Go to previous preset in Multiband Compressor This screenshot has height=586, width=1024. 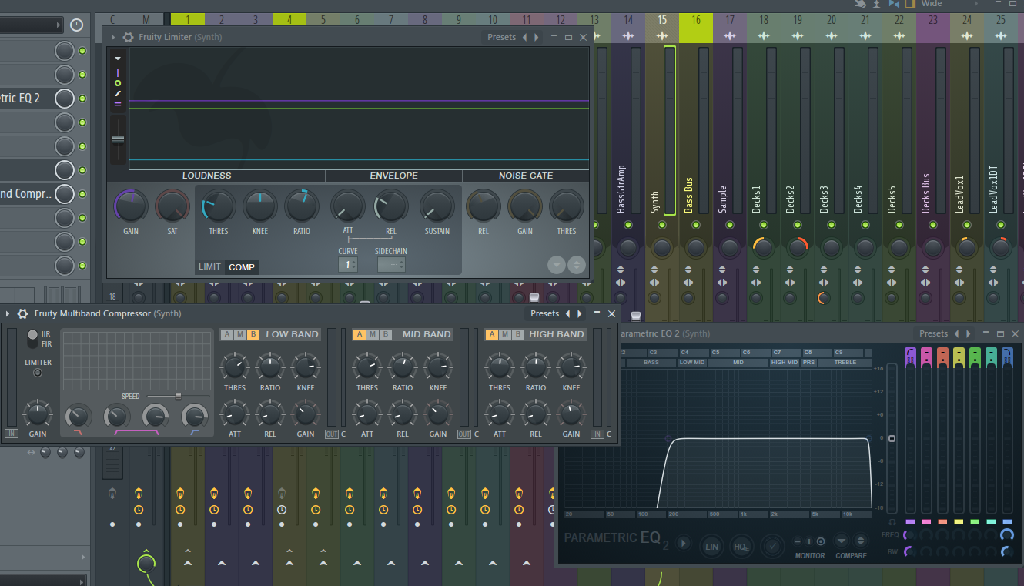click(x=568, y=313)
